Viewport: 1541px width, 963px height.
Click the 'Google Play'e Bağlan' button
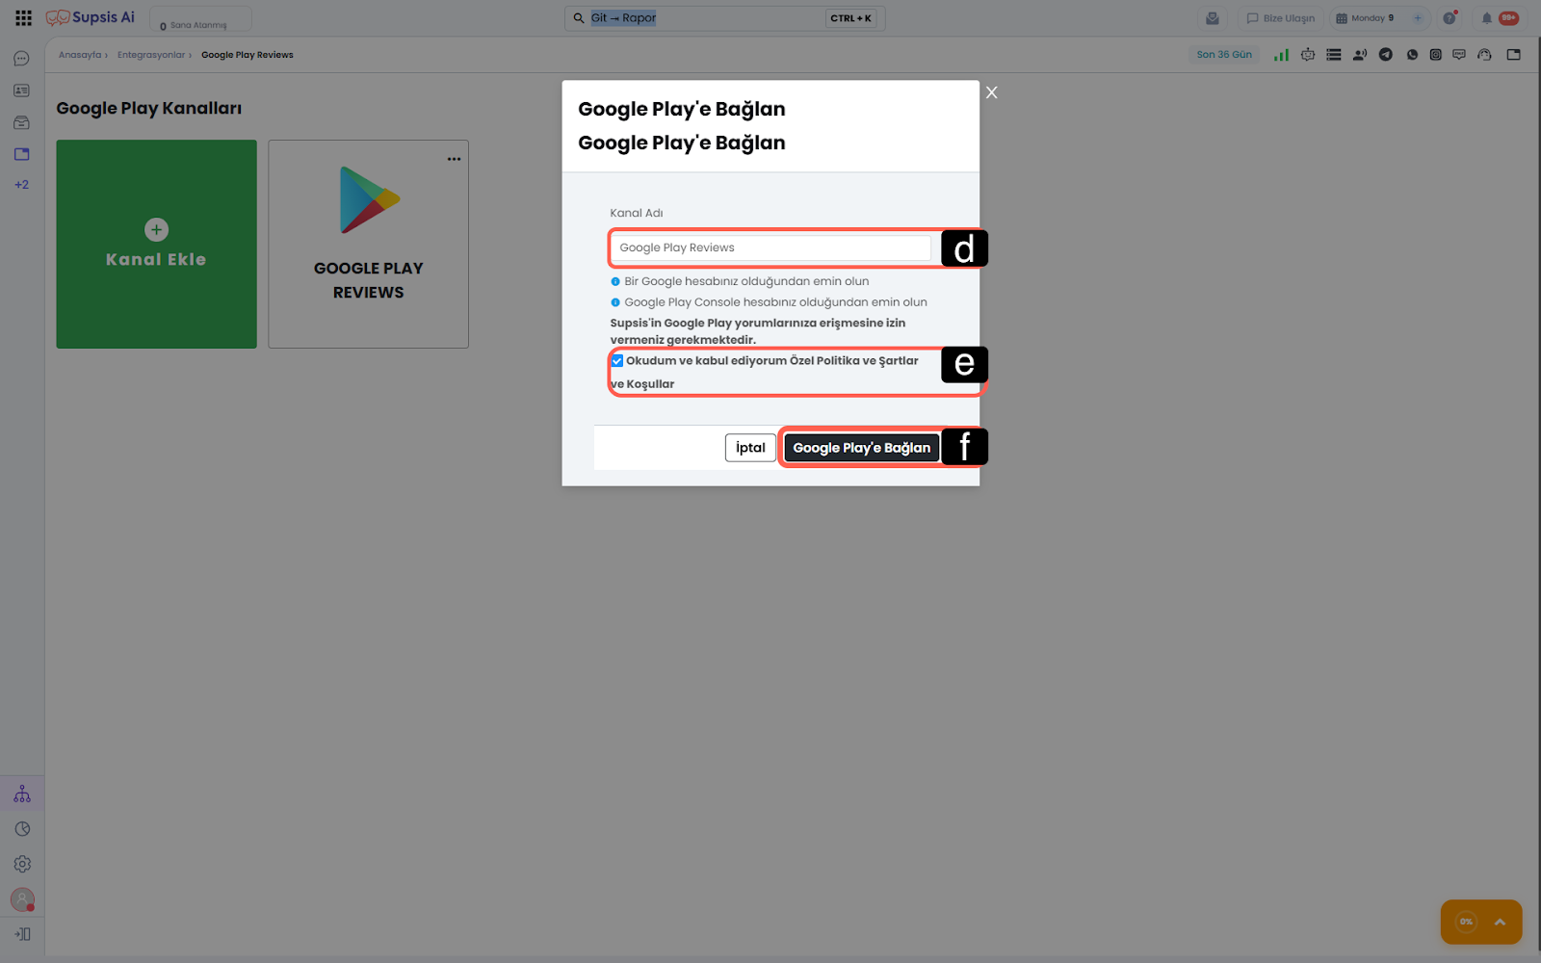(x=861, y=448)
